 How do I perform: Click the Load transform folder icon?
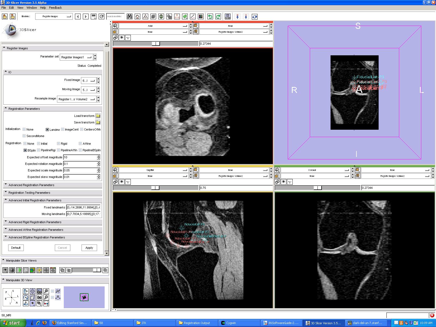tap(98, 116)
